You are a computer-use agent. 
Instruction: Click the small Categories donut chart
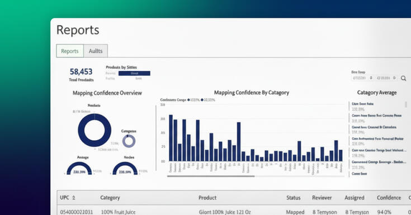(129, 141)
